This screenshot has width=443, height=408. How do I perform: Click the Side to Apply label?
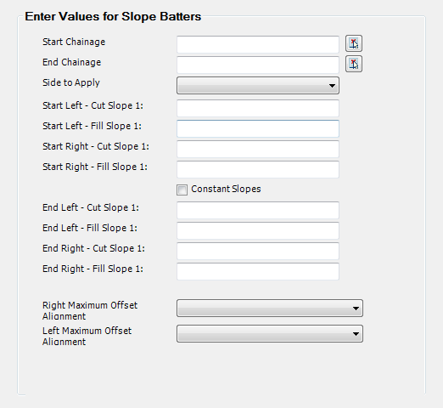[x=71, y=82]
